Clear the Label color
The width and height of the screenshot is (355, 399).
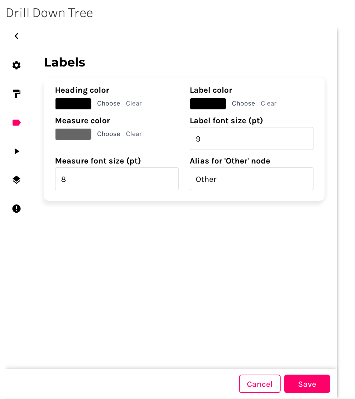pyautogui.click(x=269, y=103)
